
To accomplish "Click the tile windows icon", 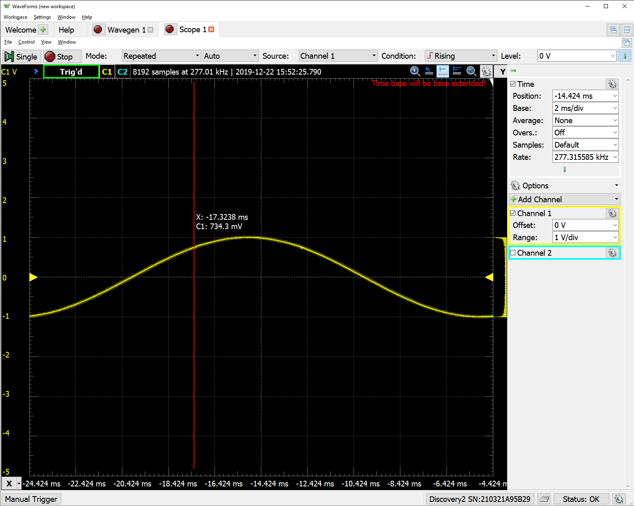I will (627, 30).
